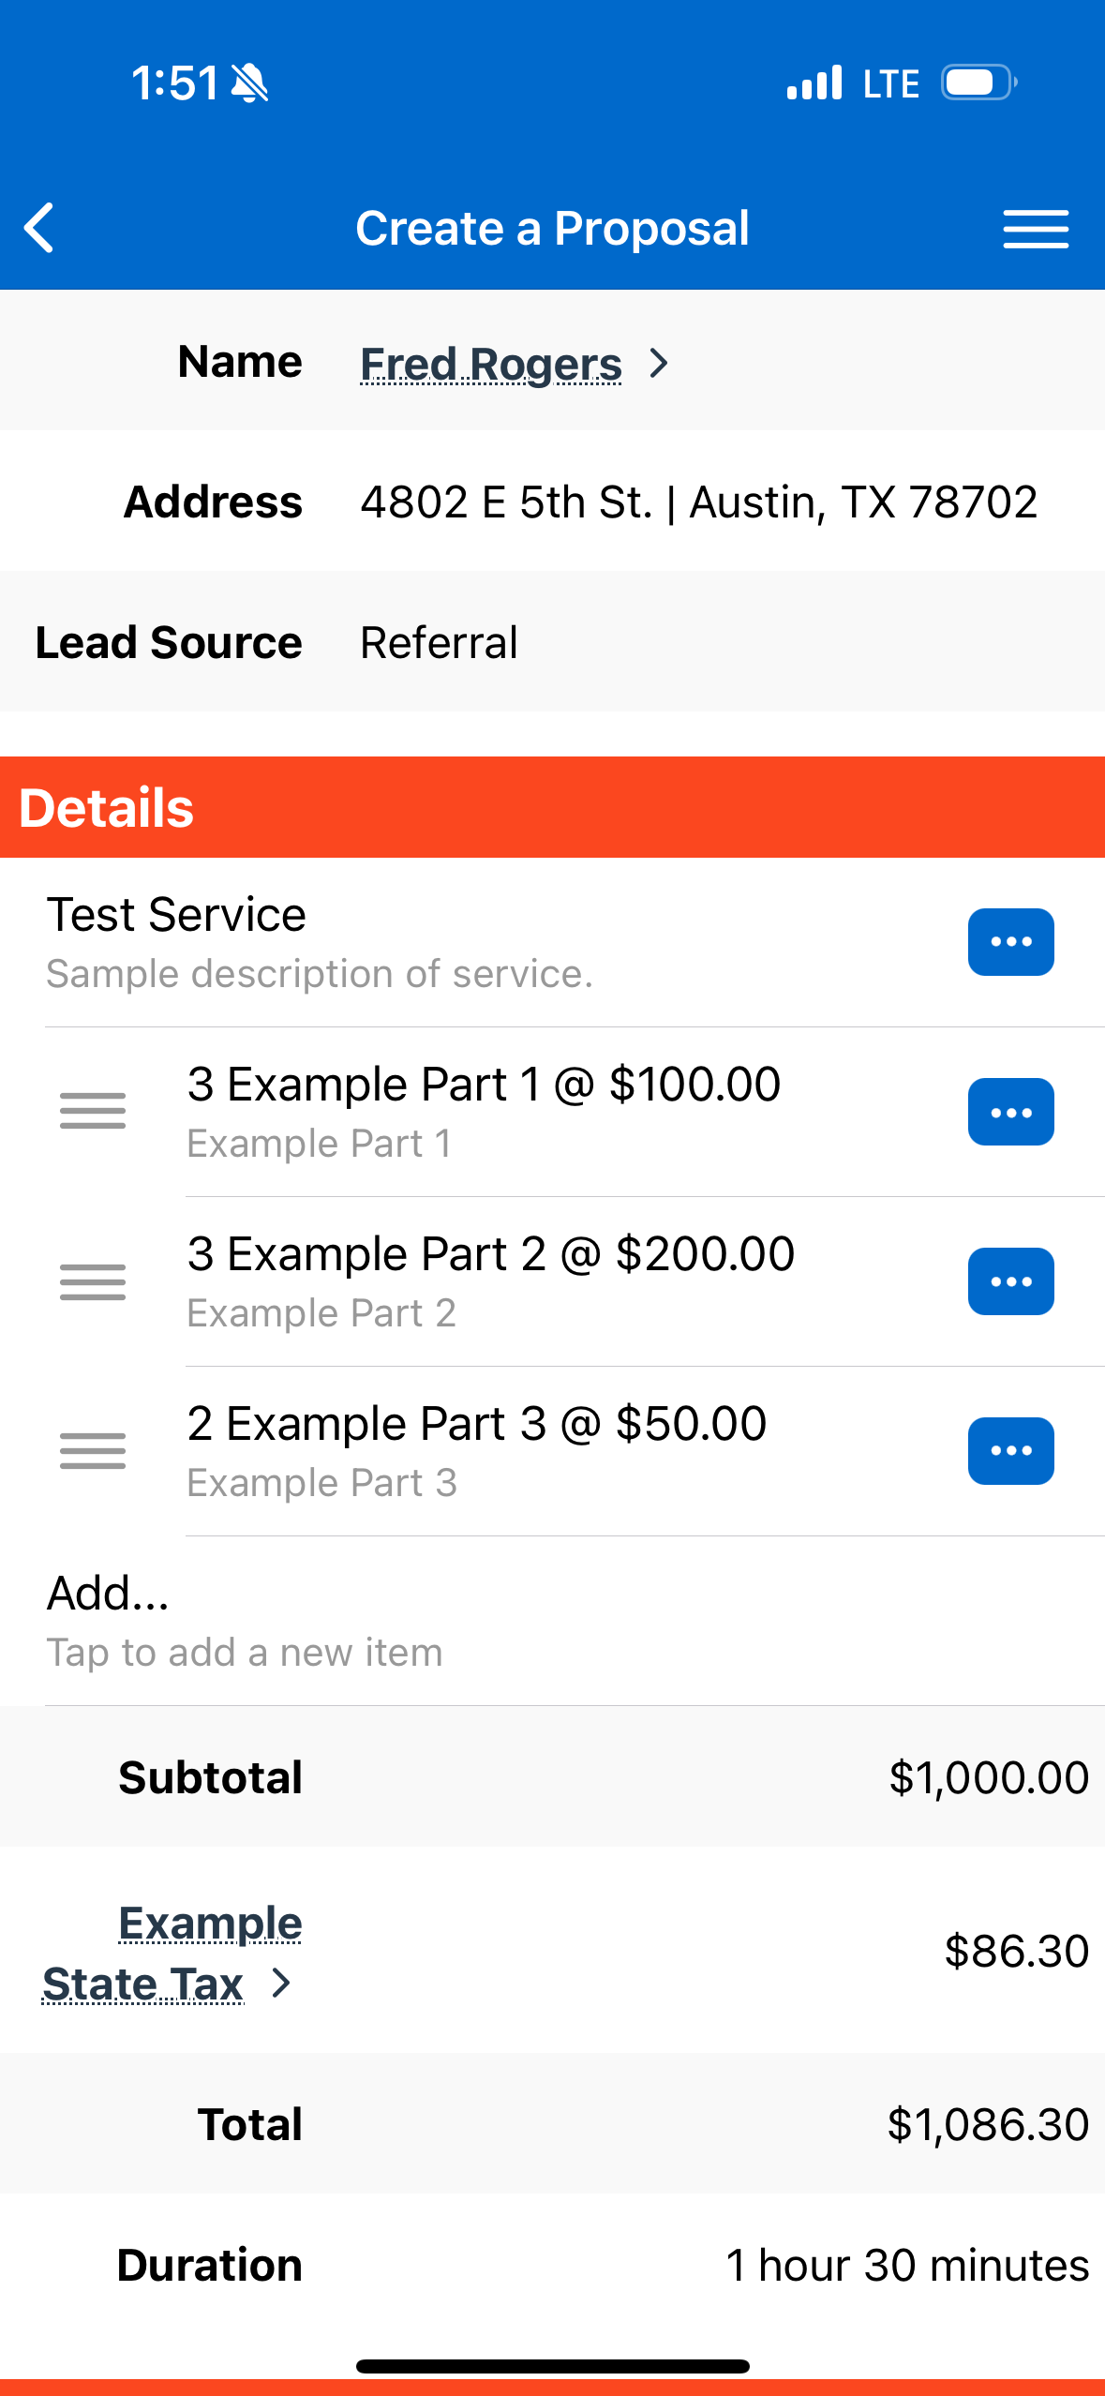Image resolution: width=1105 pixels, height=2396 pixels.
Task: Open more options for Example Part 2
Action: (x=1010, y=1281)
